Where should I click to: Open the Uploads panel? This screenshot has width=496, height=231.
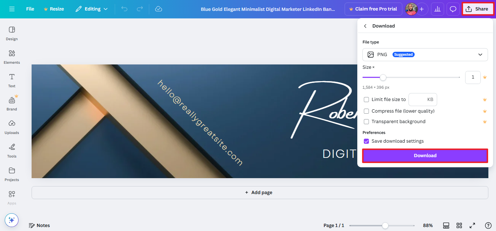coord(11,127)
